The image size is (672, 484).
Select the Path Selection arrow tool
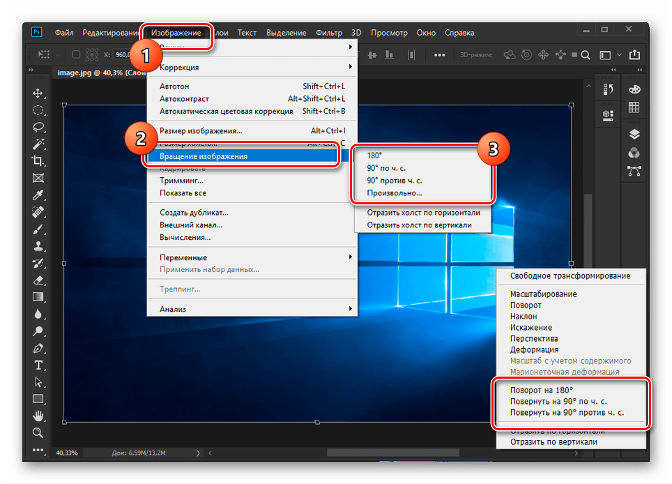pos(38,382)
